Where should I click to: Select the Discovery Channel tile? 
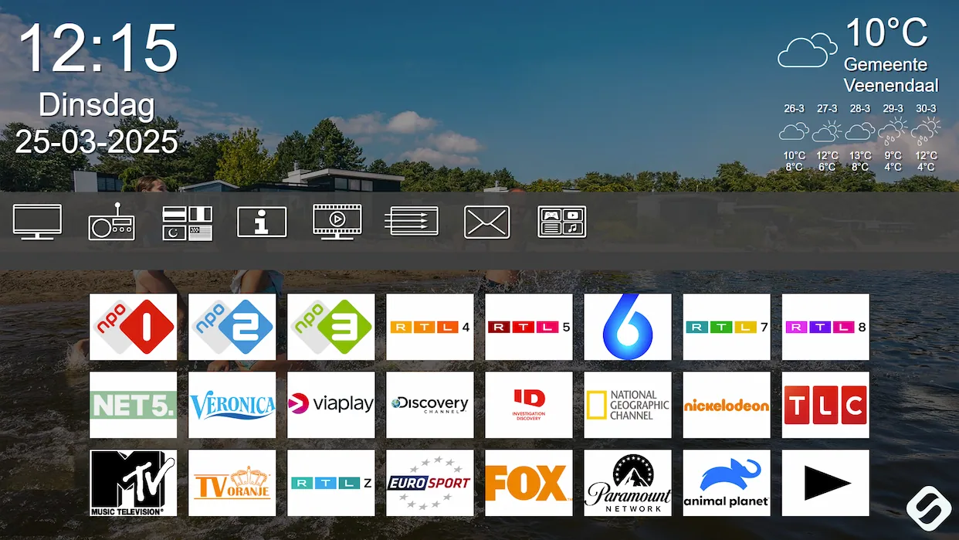430,405
